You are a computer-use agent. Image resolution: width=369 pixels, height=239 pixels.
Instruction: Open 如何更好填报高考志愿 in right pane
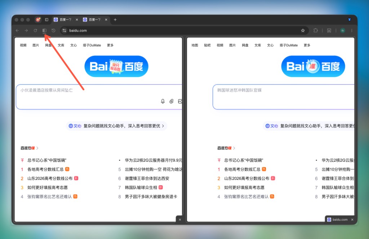244,187
